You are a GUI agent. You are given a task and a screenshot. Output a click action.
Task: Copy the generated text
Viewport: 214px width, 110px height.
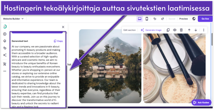pos(58,41)
